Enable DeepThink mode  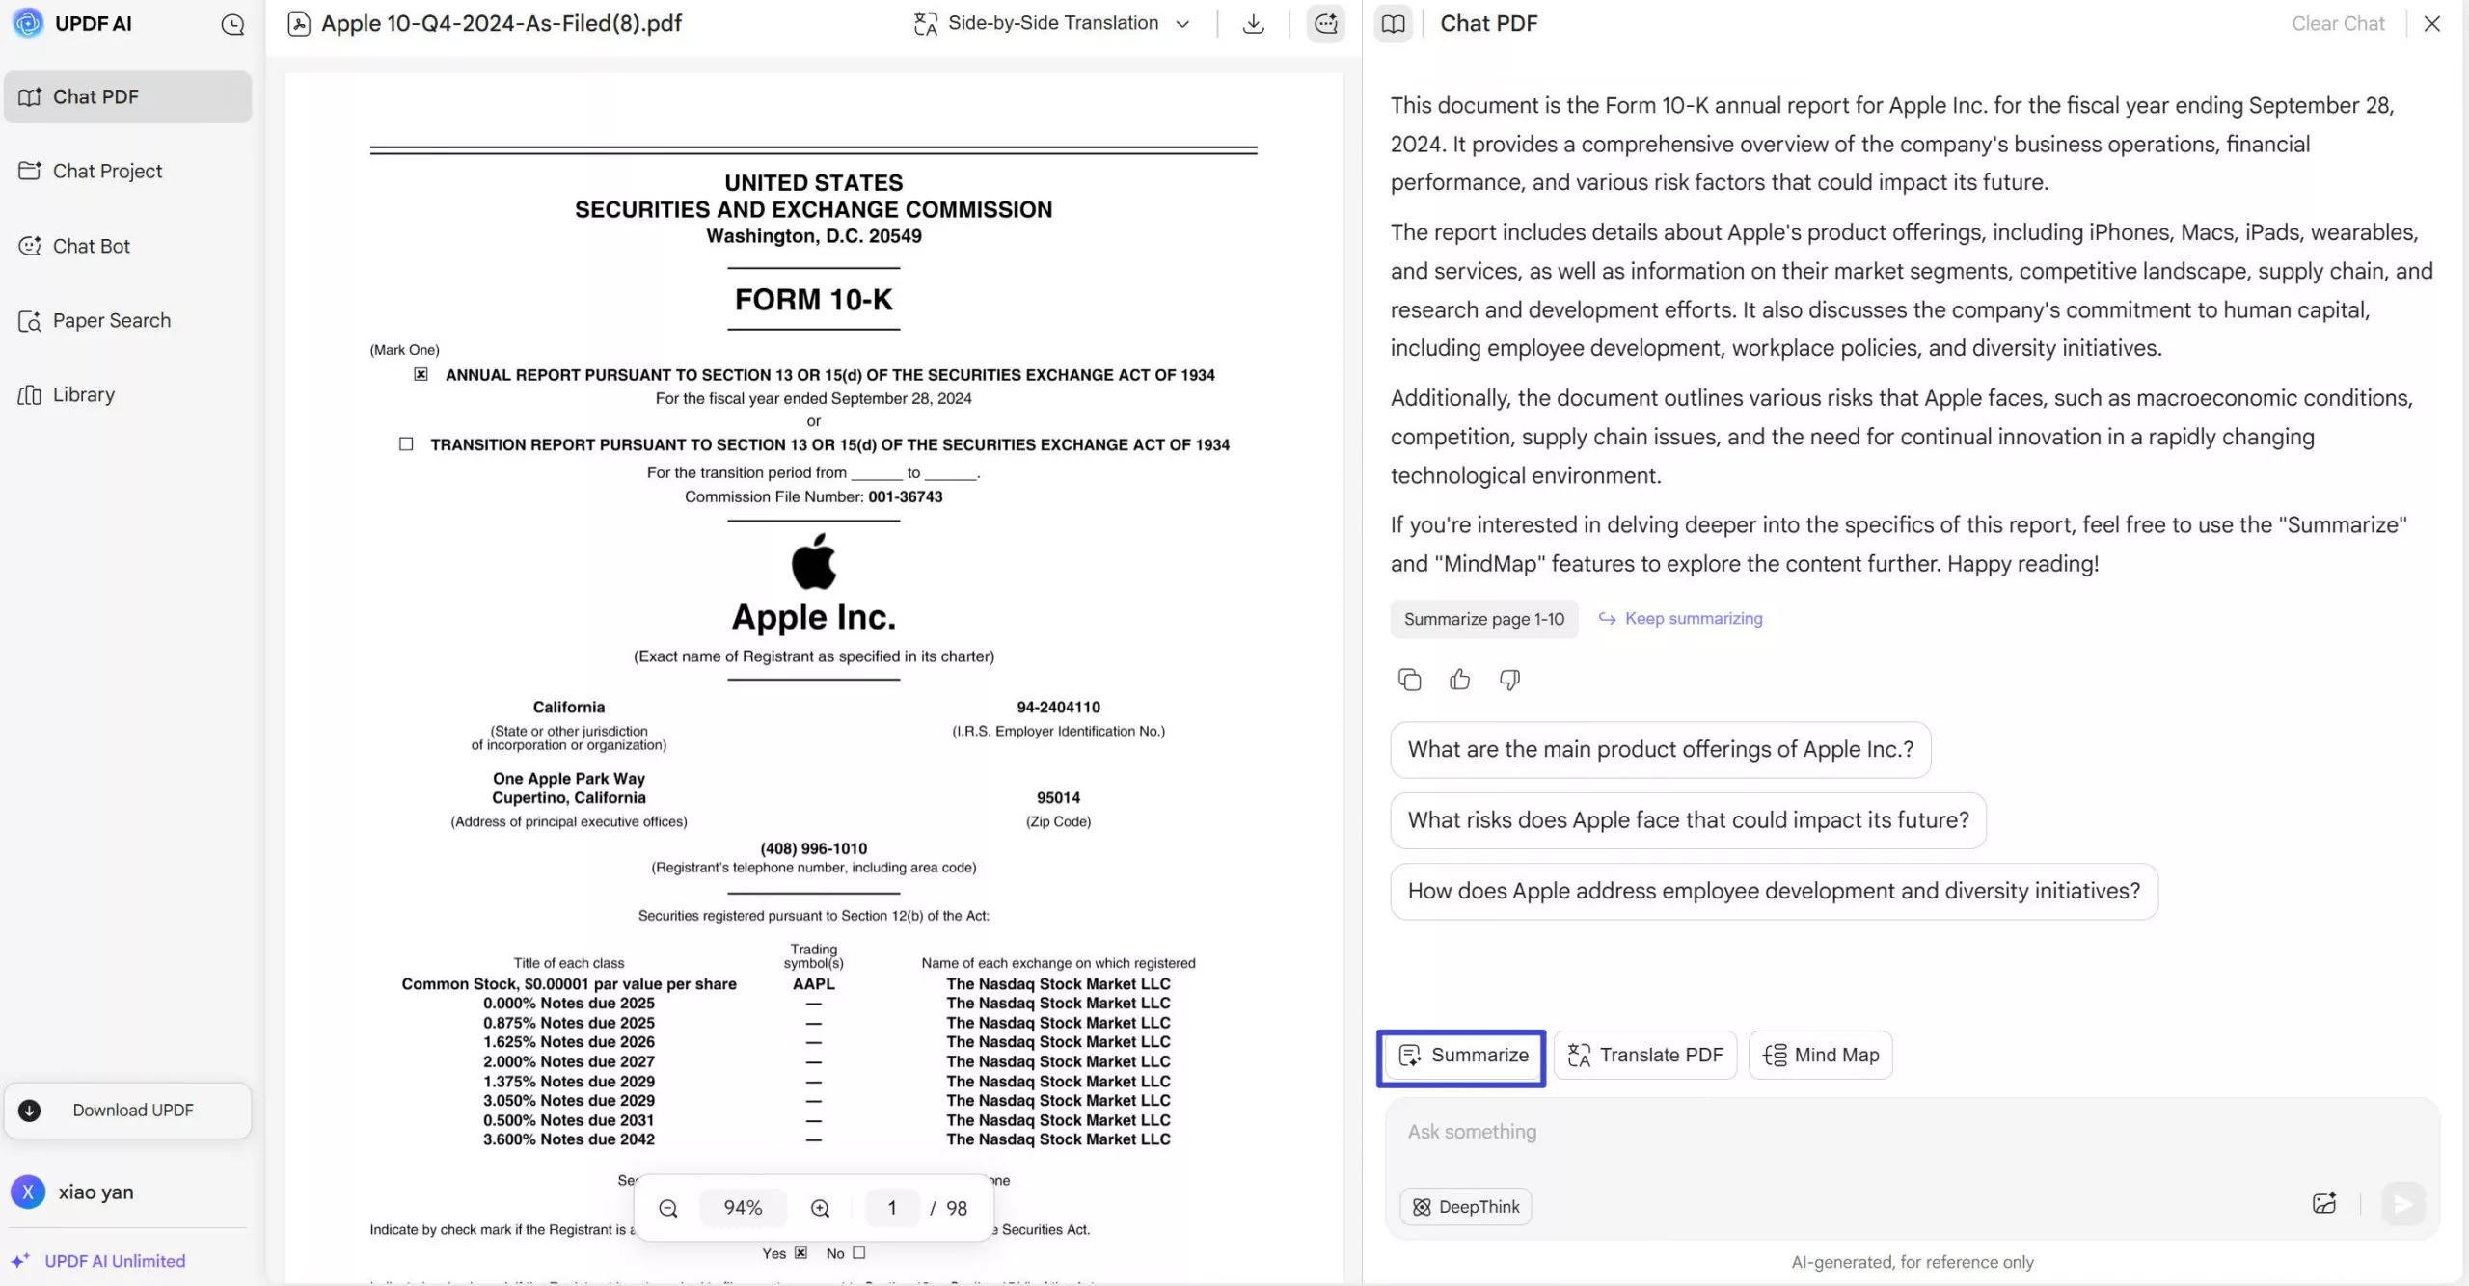(x=1463, y=1206)
